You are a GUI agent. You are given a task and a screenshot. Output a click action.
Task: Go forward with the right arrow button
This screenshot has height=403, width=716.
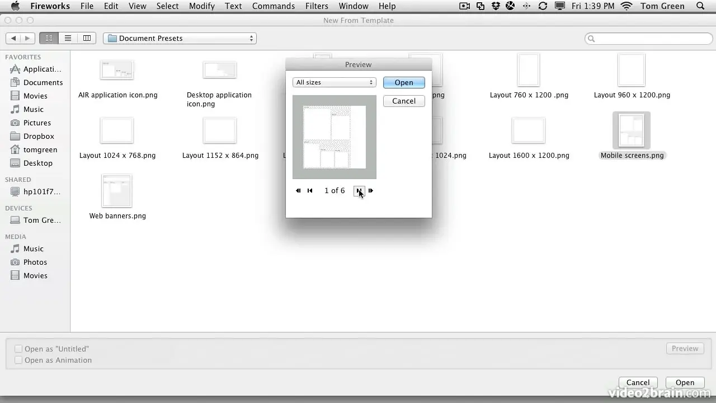point(28,38)
